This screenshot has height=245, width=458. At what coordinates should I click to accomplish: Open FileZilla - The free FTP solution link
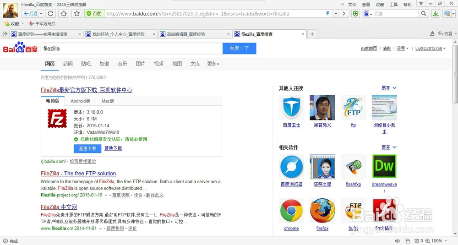78,174
